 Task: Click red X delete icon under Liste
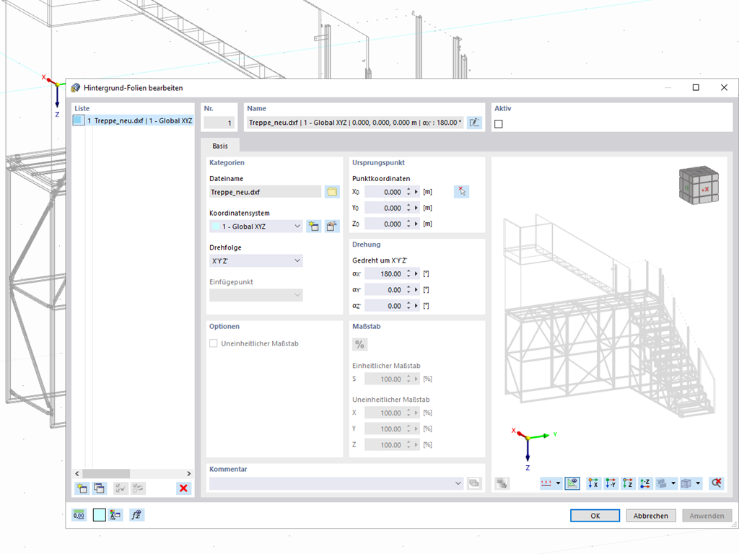click(184, 488)
